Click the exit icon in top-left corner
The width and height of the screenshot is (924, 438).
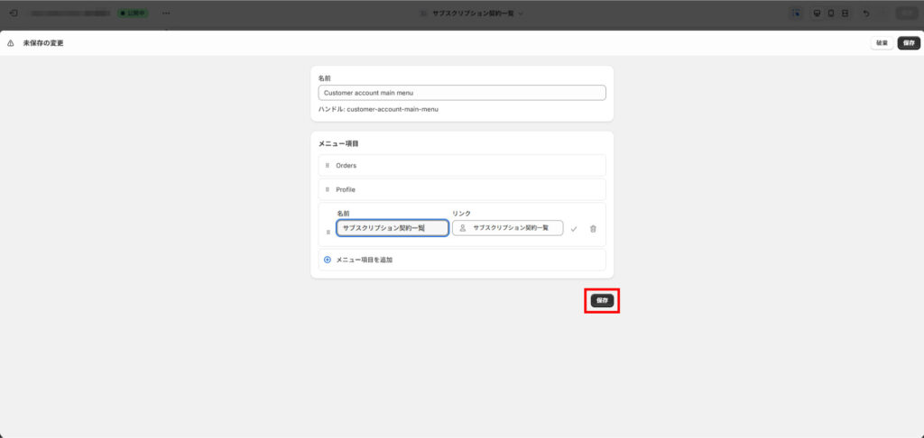(13, 14)
